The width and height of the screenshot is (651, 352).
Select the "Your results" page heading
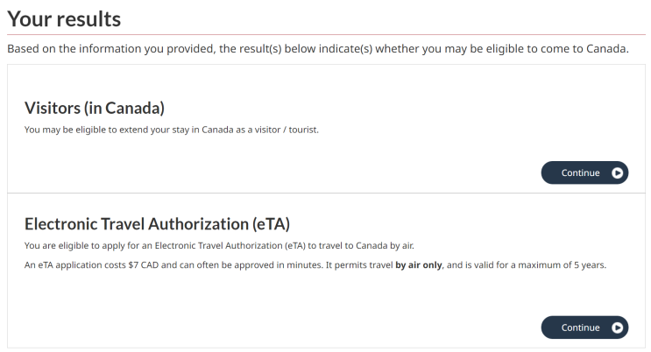pyautogui.click(x=64, y=19)
